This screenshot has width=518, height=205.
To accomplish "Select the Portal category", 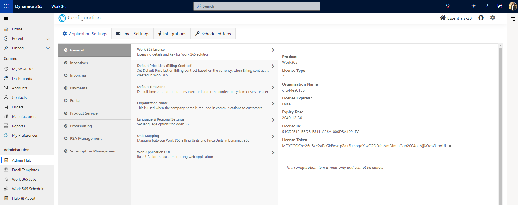I will [x=95, y=100].
